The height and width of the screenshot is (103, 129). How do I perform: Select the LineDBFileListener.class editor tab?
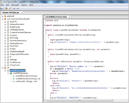pos(56,17)
